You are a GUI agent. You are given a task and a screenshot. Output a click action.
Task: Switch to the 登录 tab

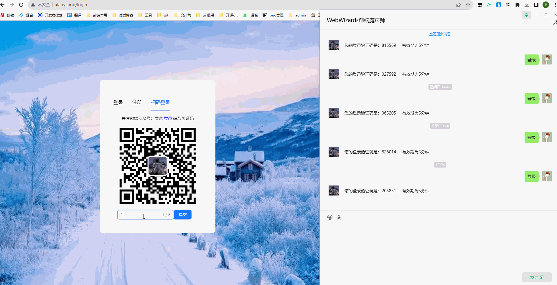pyautogui.click(x=118, y=102)
